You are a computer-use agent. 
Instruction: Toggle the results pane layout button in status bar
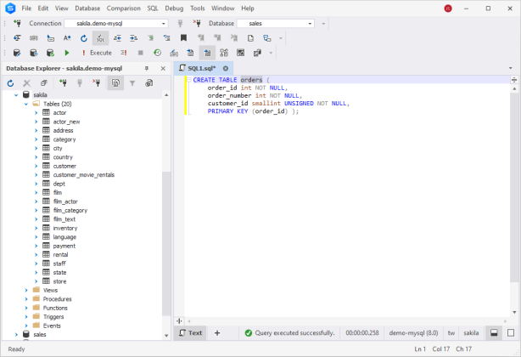(494, 332)
